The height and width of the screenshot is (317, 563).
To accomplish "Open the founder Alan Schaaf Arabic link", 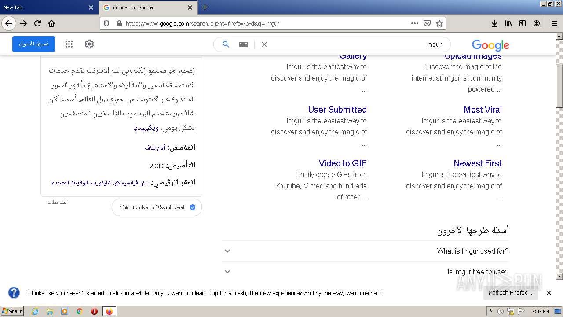I will coord(155,148).
